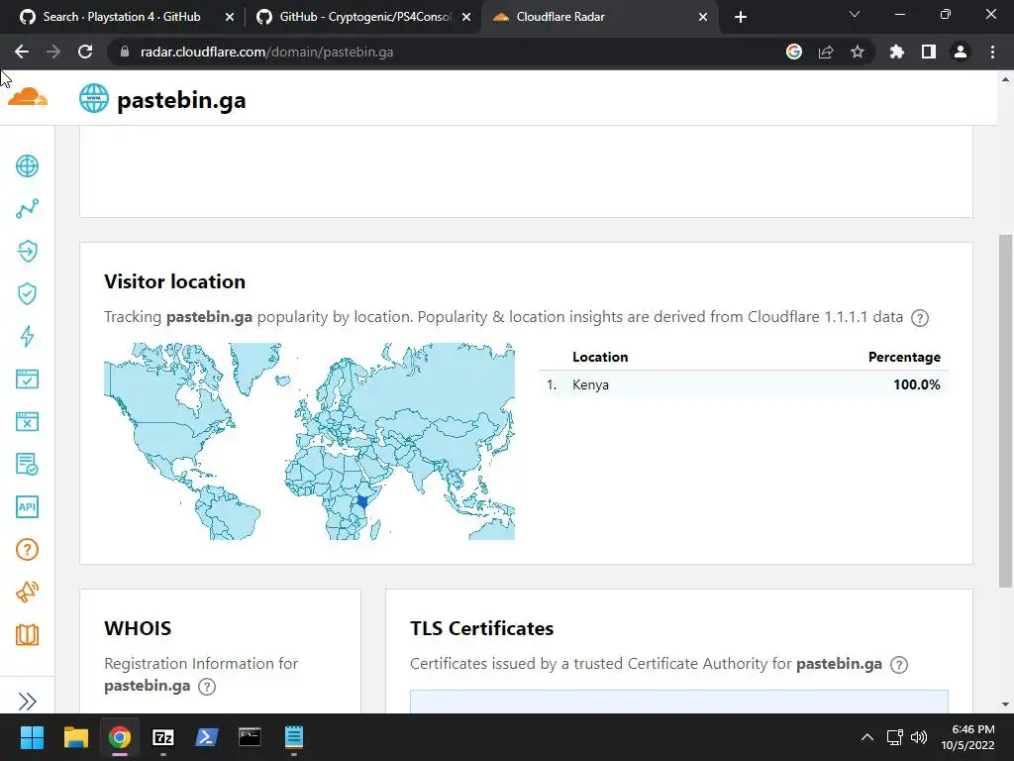Open the orange question mark sidebar icon
This screenshot has width=1014, height=761.
(x=27, y=549)
